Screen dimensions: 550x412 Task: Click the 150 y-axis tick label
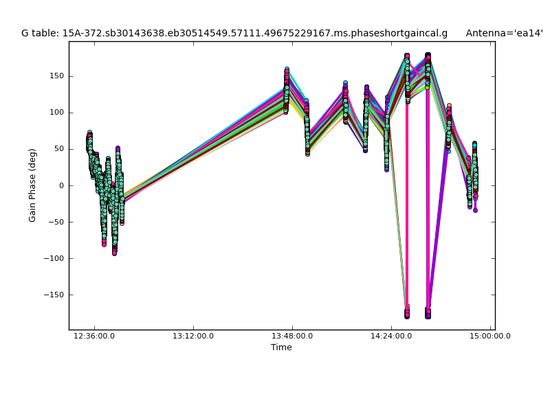click(x=56, y=76)
